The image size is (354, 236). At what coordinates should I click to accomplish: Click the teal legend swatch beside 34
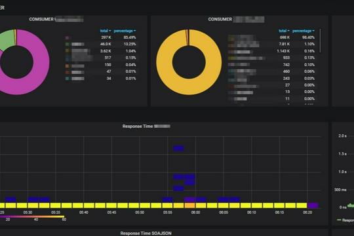[67, 79]
